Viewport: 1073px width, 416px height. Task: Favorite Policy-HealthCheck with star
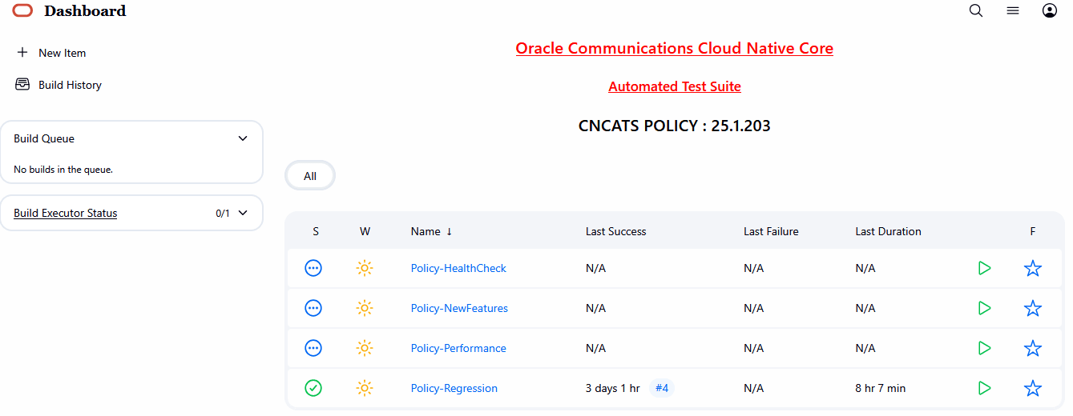coord(1033,268)
